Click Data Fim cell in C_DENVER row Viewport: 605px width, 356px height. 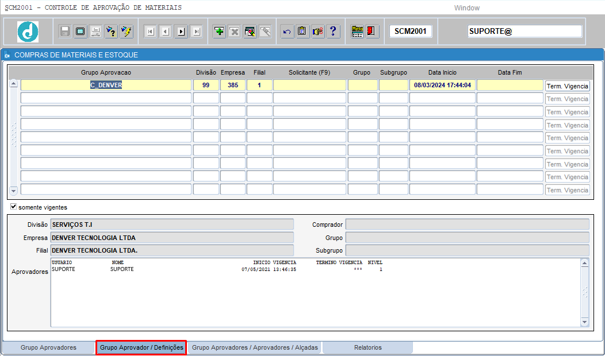(x=510, y=85)
